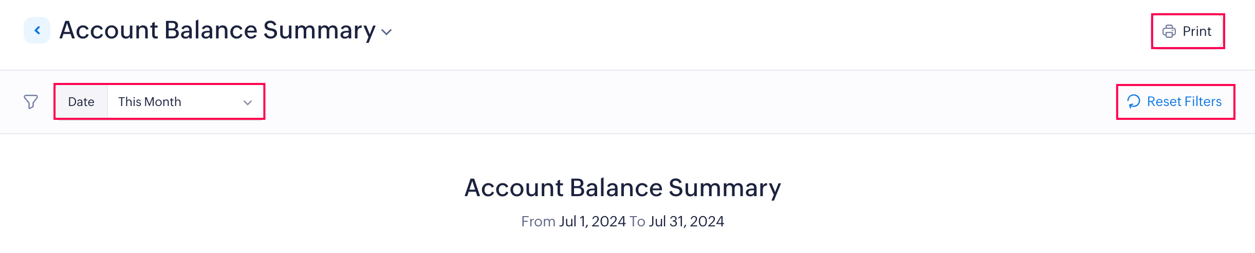Click the word Summary in top header
1255x253 pixels.
[319, 30]
